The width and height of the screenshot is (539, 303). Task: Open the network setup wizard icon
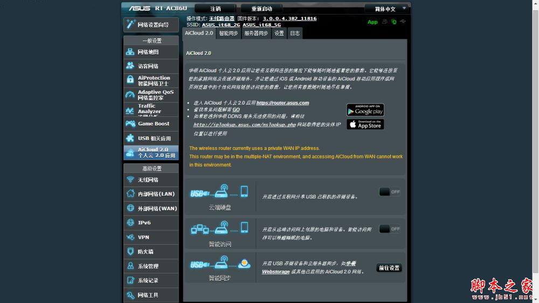(130, 24)
